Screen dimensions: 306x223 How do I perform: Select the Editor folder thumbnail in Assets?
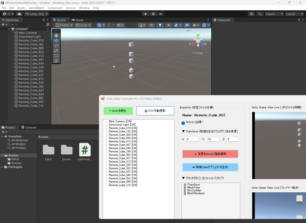point(48,152)
